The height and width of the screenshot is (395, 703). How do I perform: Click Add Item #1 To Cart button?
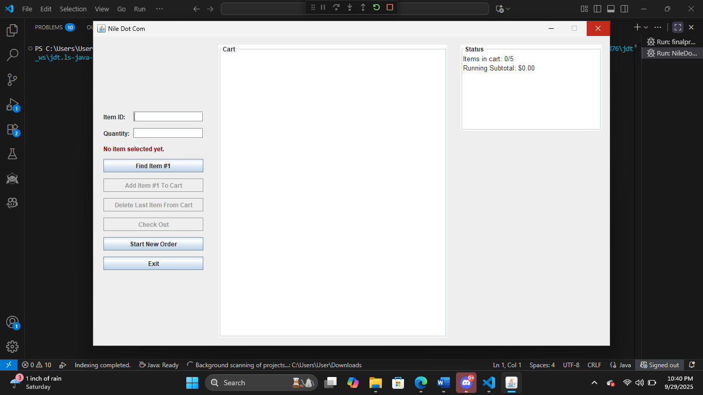[x=153, y=185]
